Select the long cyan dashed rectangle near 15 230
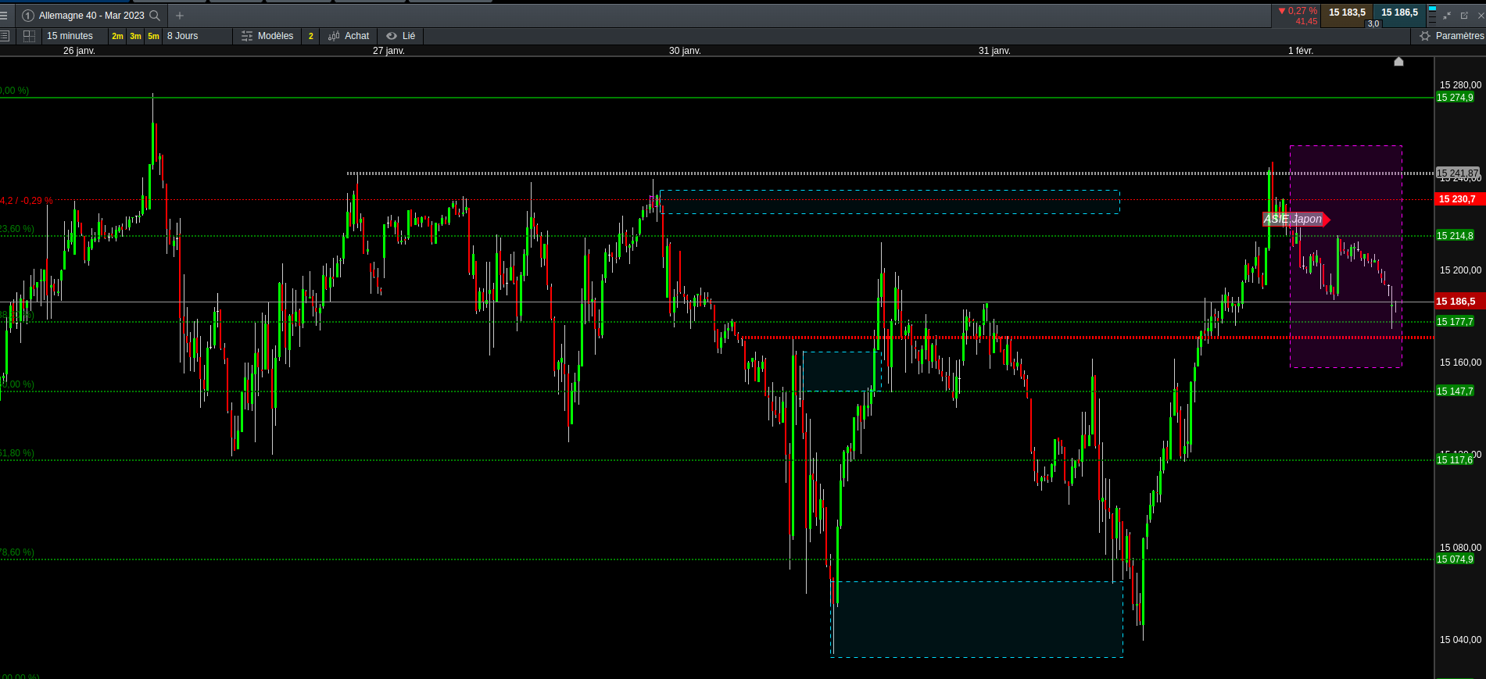The image size is (1486, 679). click(x=890, y=202)
